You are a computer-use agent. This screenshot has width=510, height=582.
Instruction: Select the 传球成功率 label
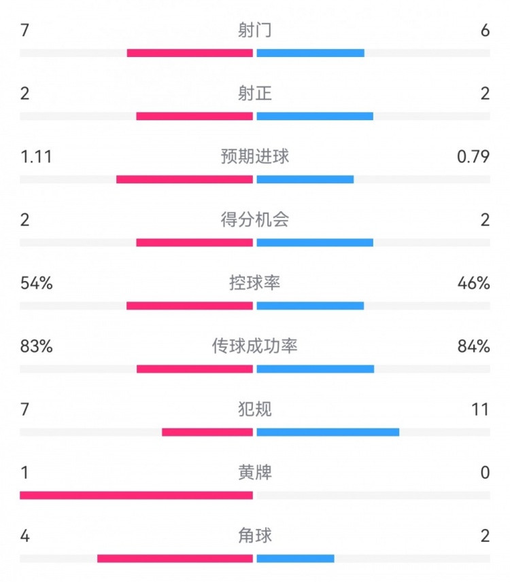point(254,346)
